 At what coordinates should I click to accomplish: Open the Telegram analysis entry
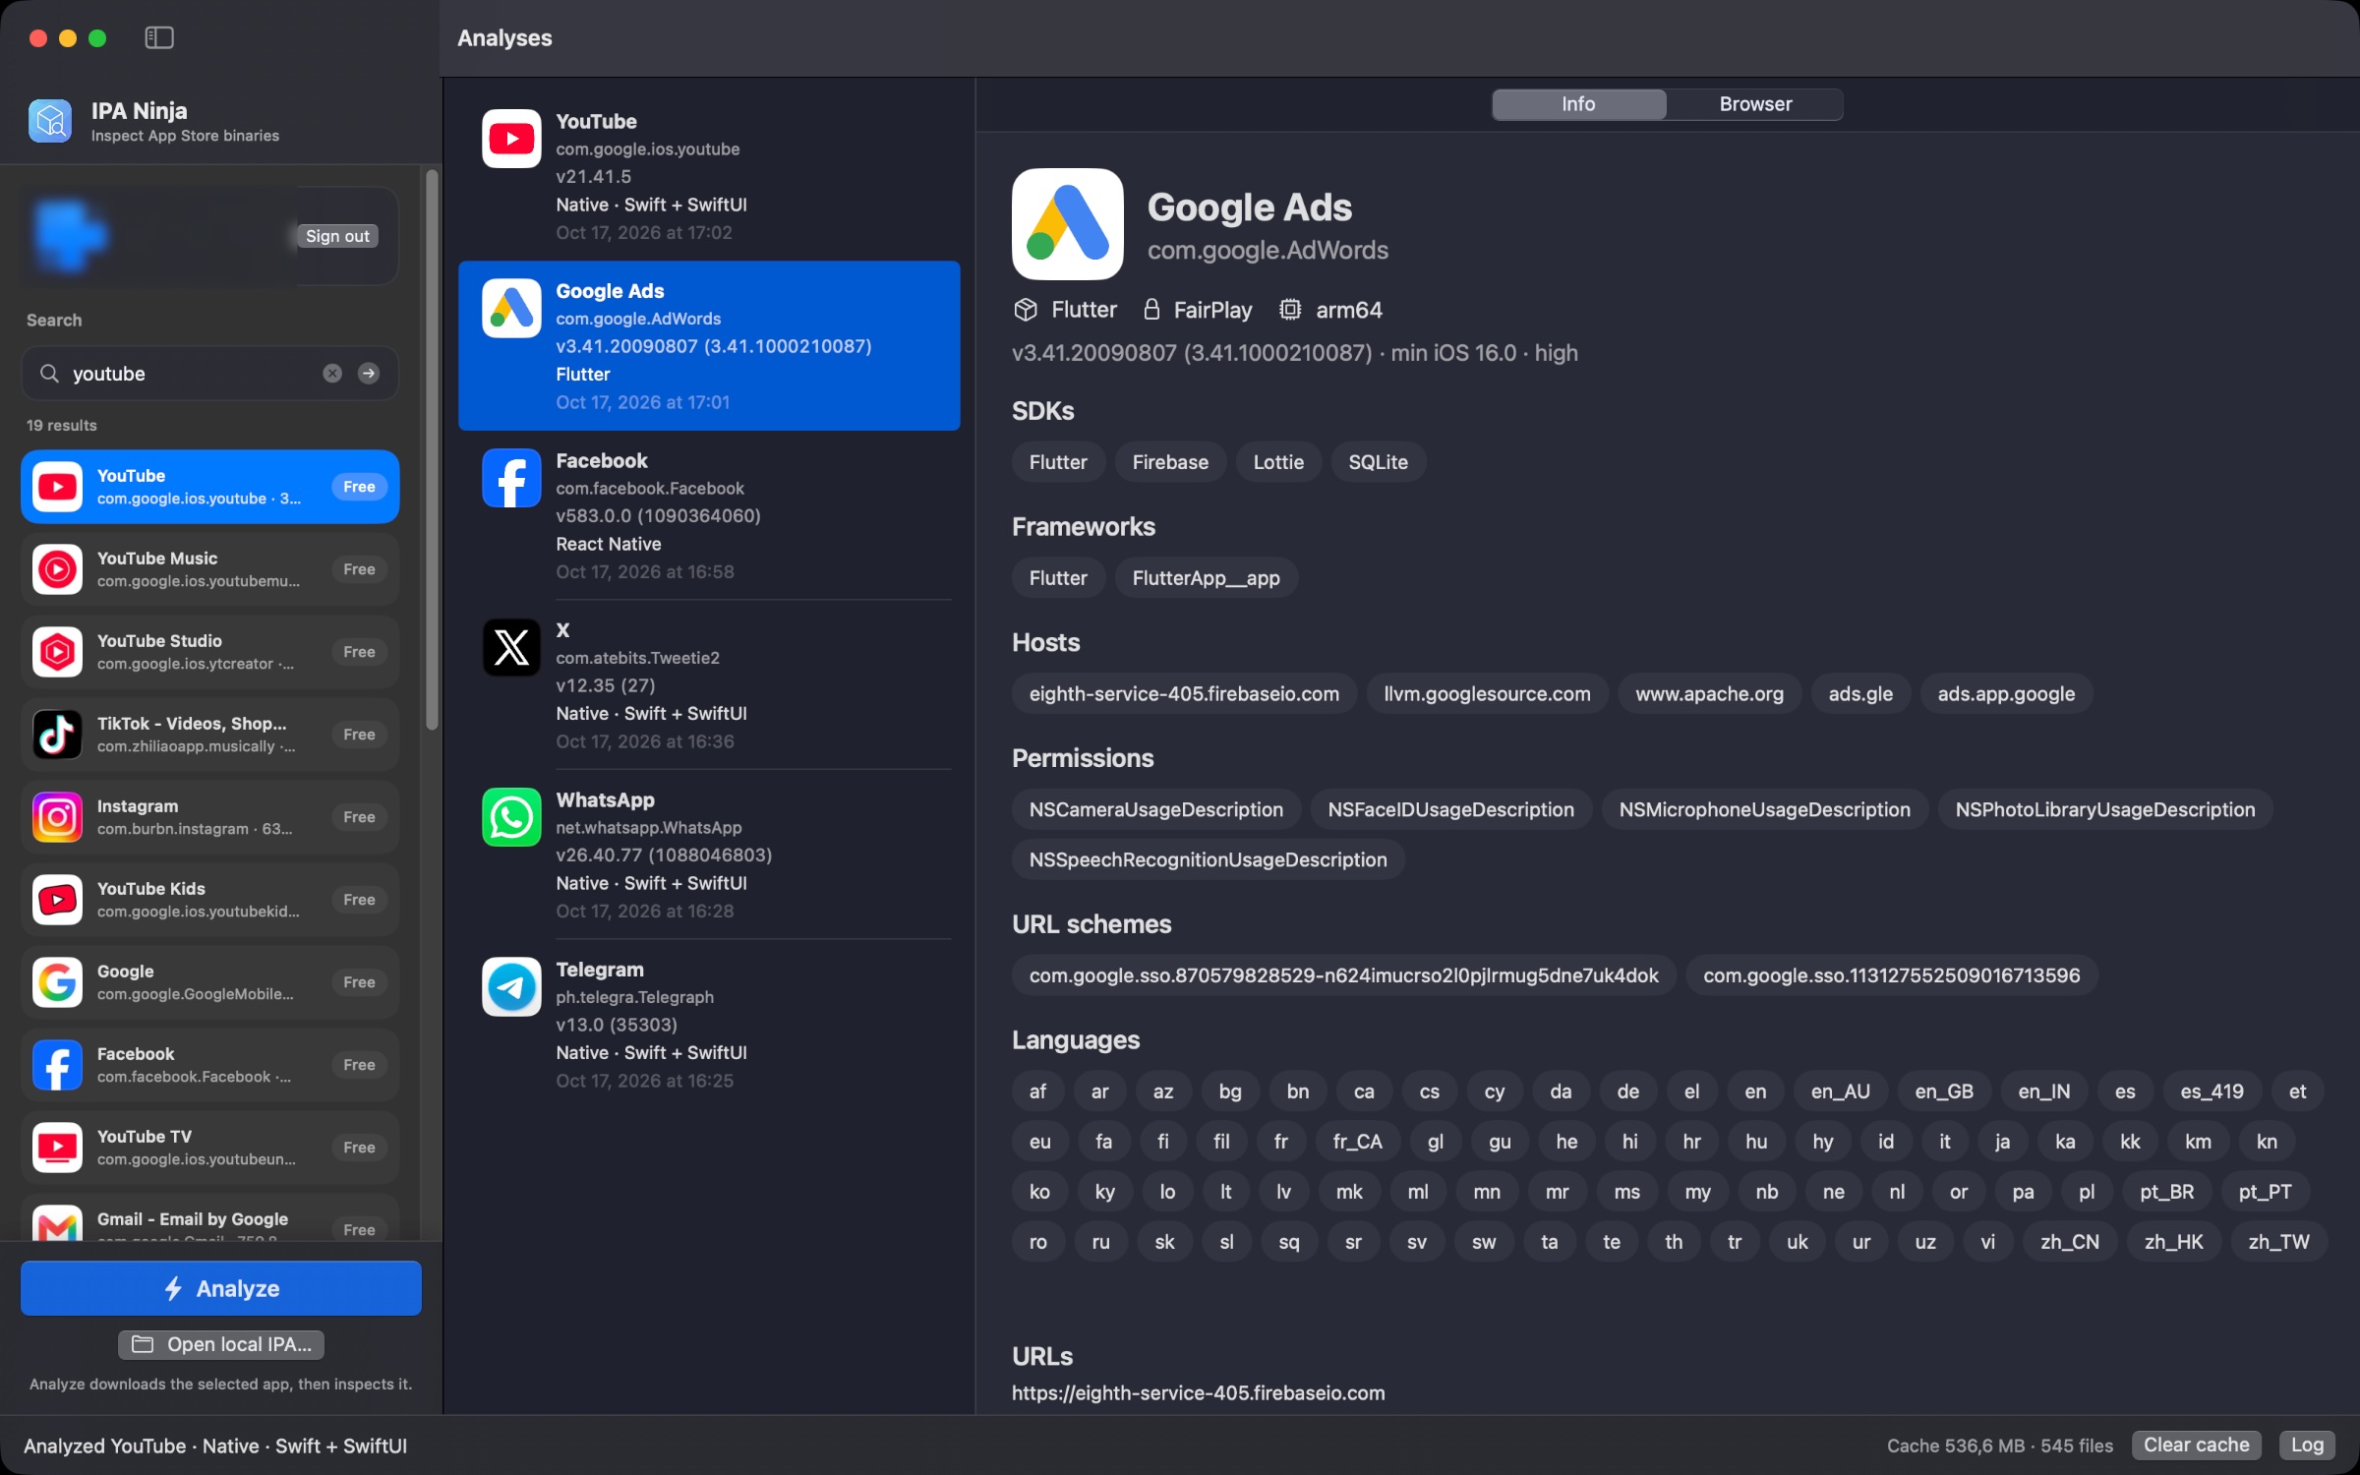pos(708,1025)
